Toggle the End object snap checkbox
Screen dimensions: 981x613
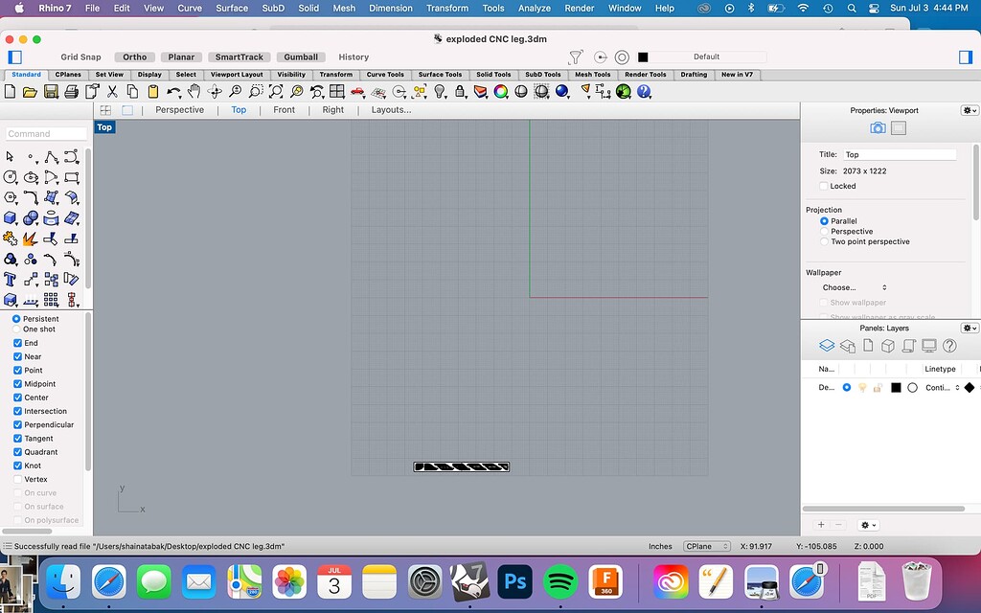click(17, 343)
